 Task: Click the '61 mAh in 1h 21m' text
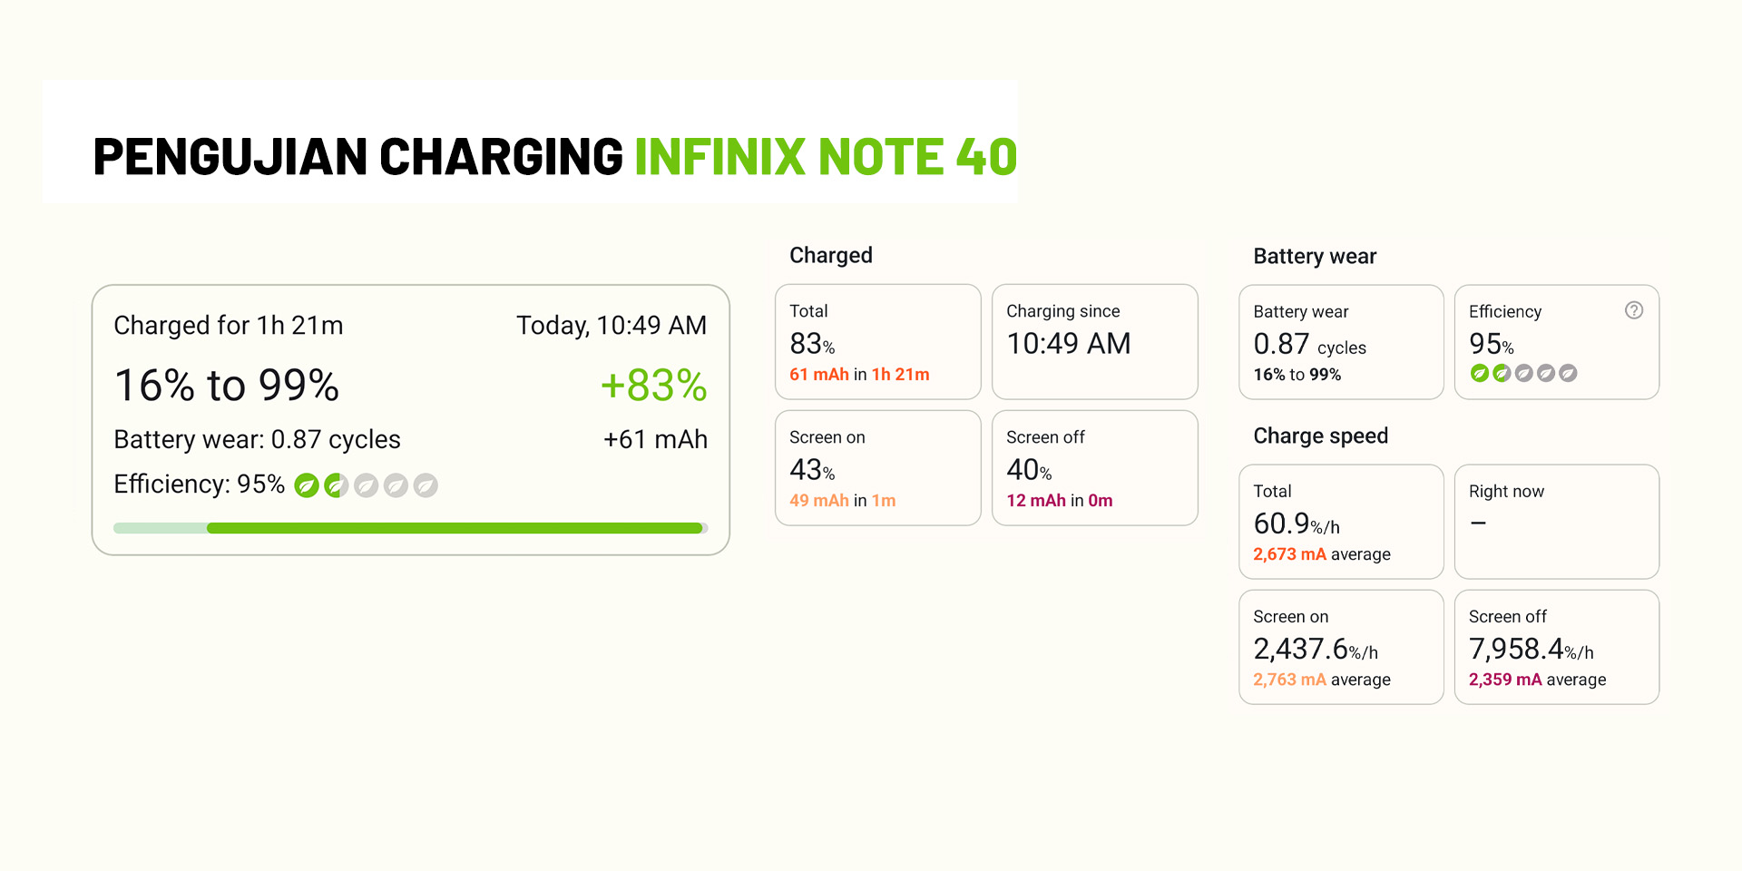click(x=859, y=374)
